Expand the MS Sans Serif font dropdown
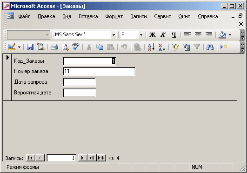Viewport: 247px width, 173px height. point(113,35)
